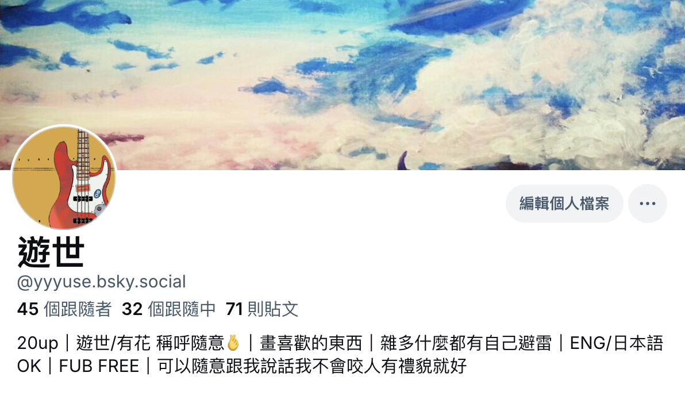Click the 雜多什麼都有自己避雷 bio segment

coord(466,343)
